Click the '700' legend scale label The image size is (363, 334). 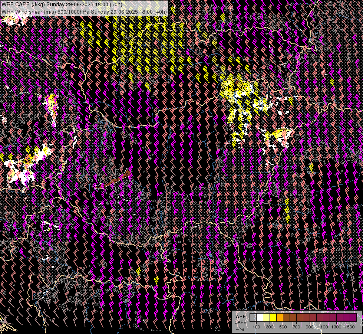coord(296,327)
